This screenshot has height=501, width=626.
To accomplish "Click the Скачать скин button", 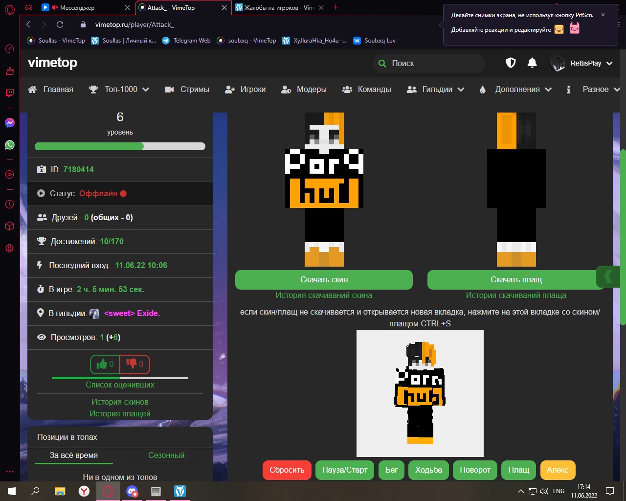I will point(324,280).
